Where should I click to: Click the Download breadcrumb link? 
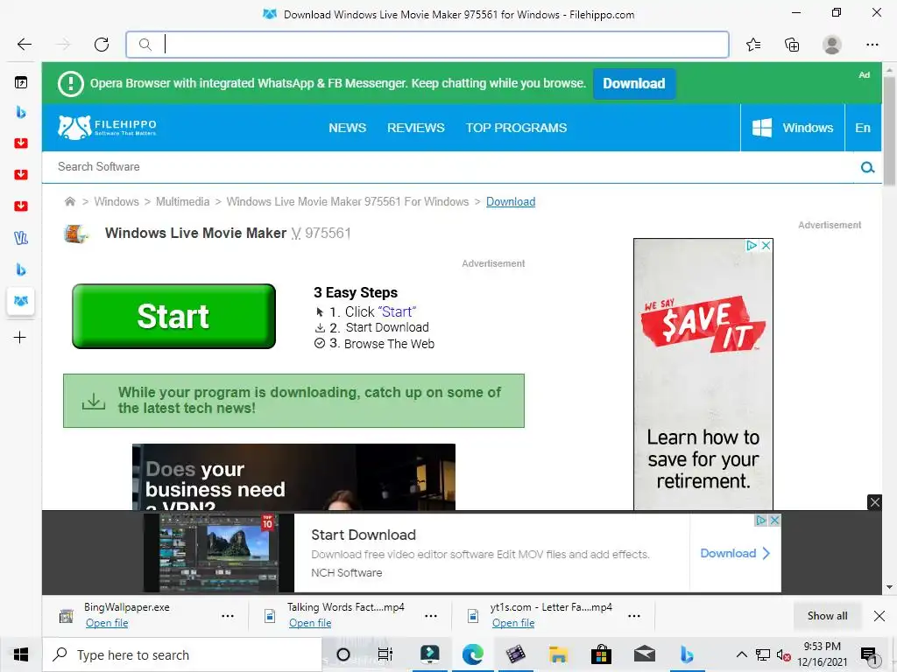pos(511,202)
